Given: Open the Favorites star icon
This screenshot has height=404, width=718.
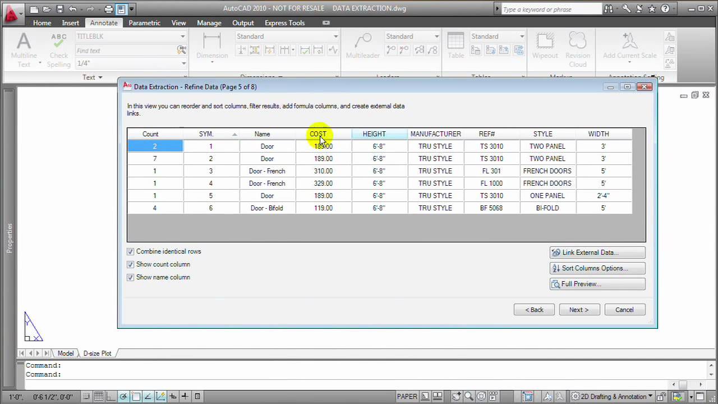Looking at the screenshot, I should 652,9.
